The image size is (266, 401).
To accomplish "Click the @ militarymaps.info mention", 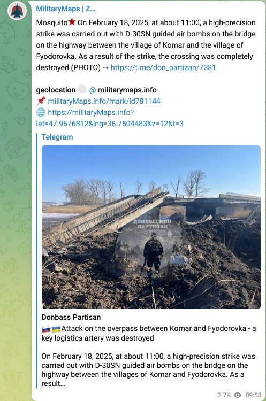I will coord(123,90).
